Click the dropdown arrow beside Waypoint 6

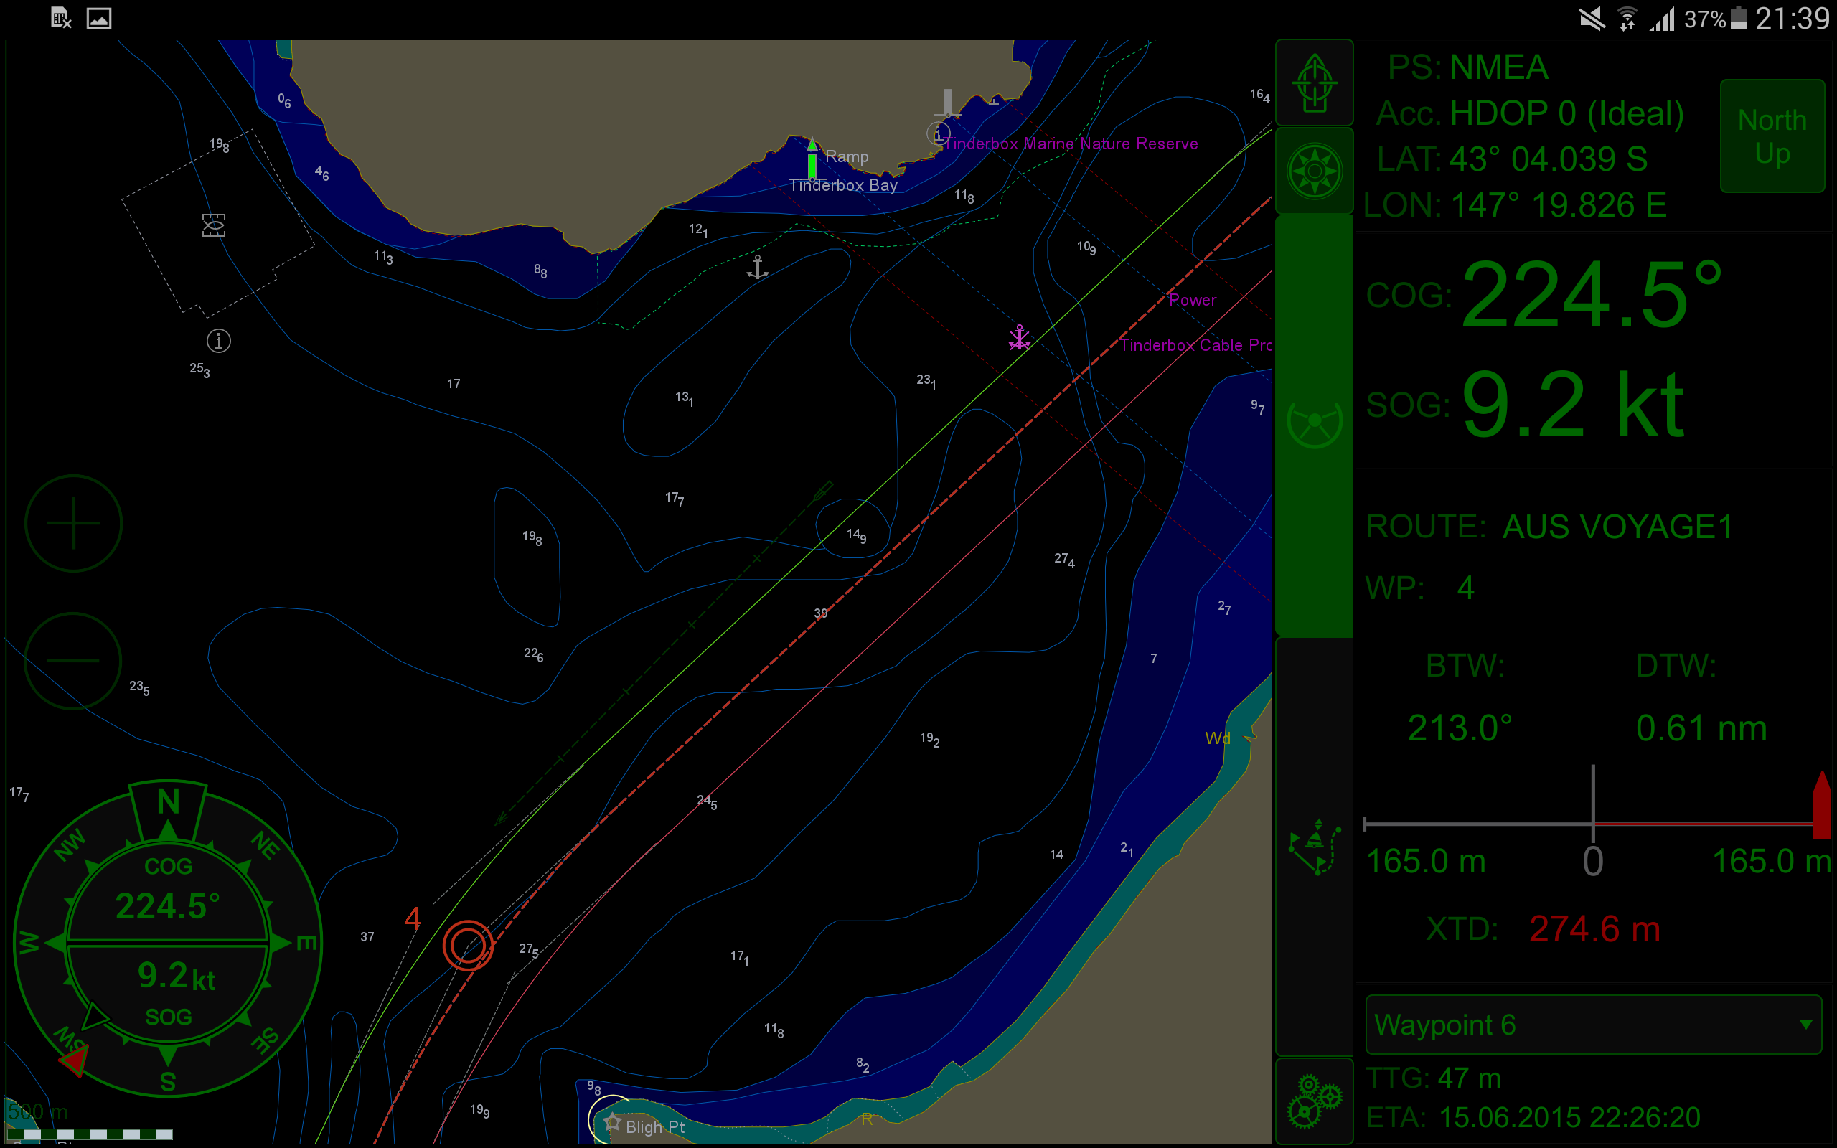[1806, 1025]
